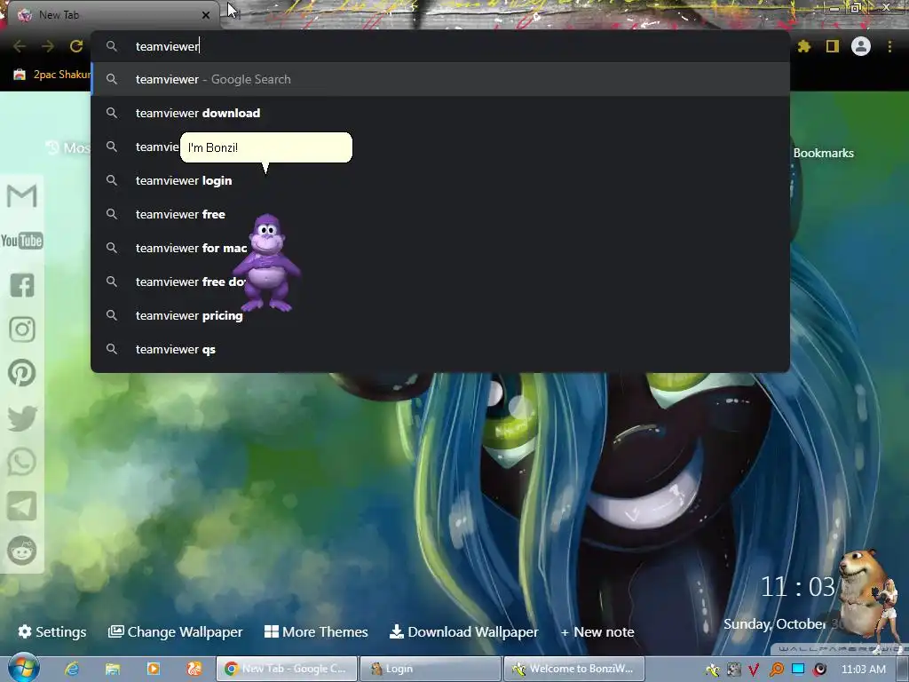Click the browser reload button
909x682 pixels.
click(76, 46)
